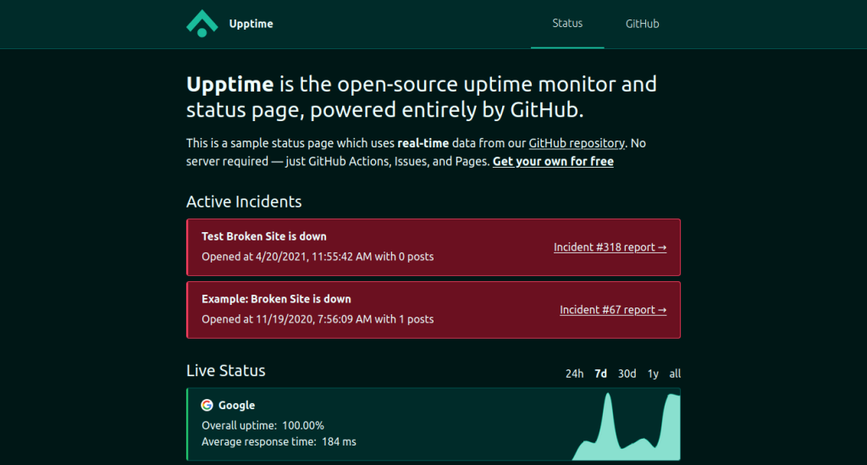Click 'Get your own for free' link

coord(553,161)
